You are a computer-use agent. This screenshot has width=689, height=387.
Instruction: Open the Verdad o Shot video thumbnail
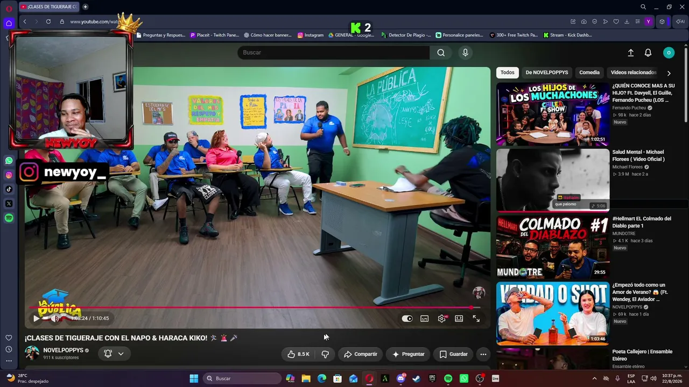(553, 313)
